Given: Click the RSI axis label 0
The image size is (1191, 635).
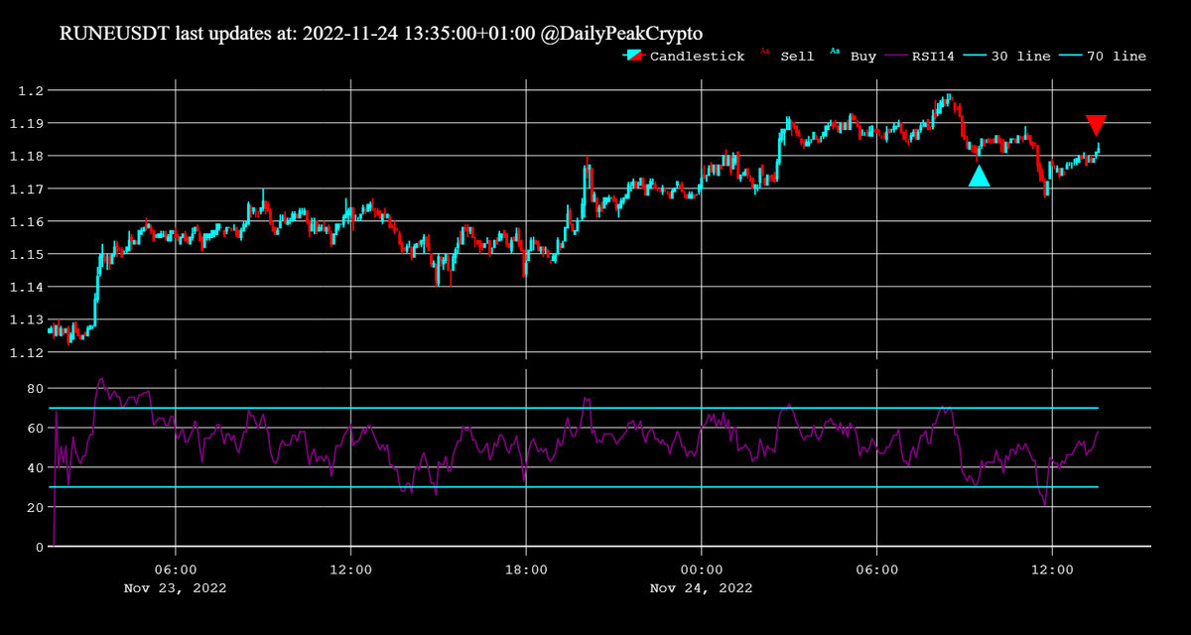Looking at the screenshot, I should click(x=39, y=547).
